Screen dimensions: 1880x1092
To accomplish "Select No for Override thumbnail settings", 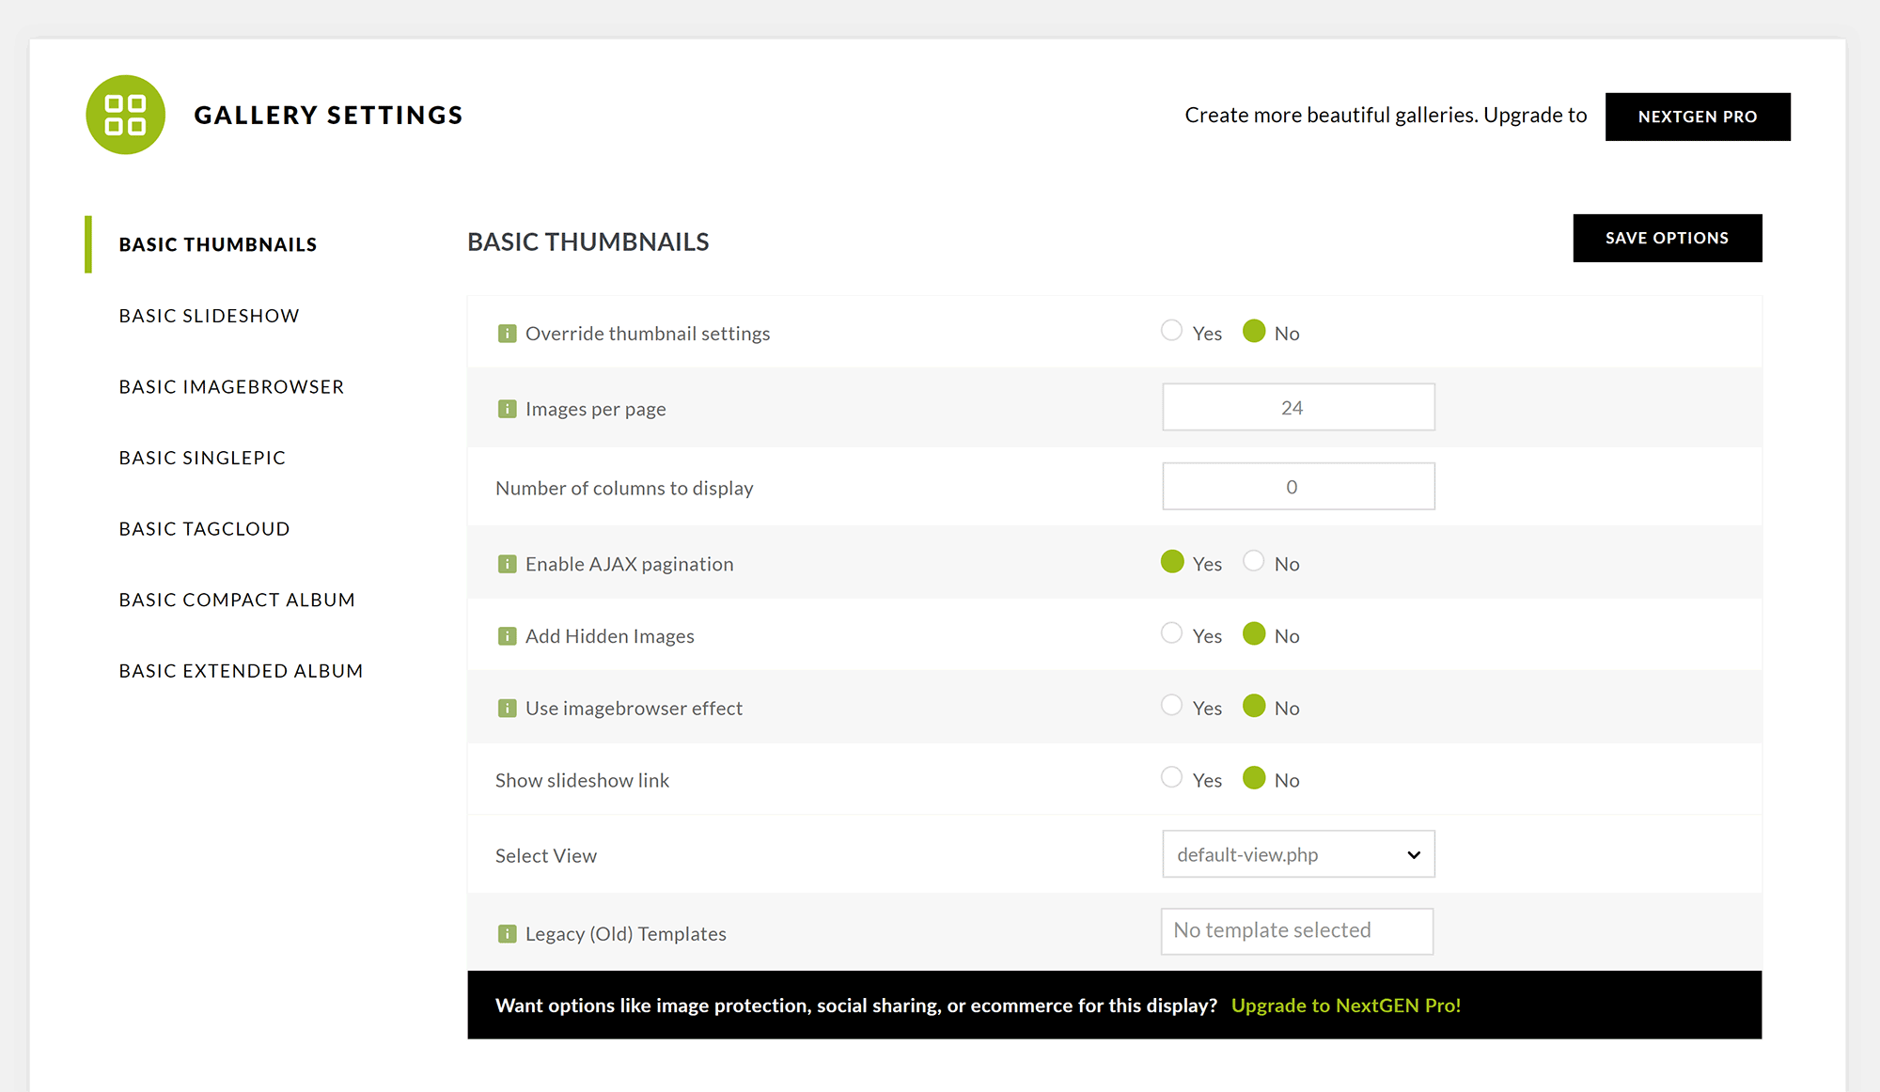I will pyautogui.click(x=1254, y=331).
